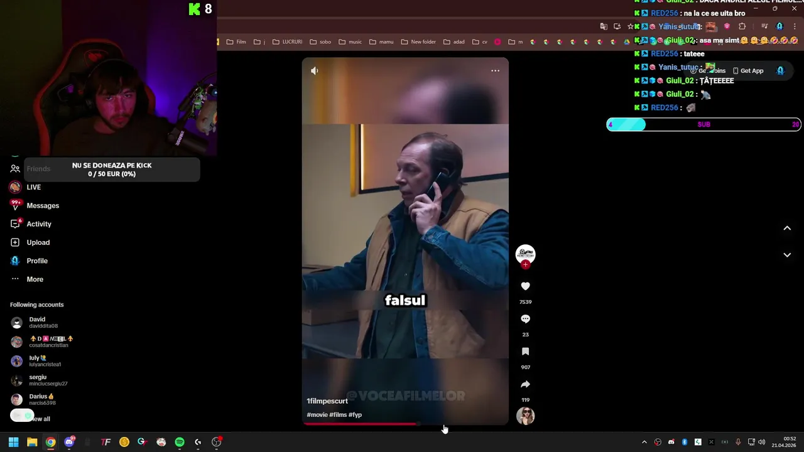Open the TF app in the taskbar
Image resolution: width=804 pixels, height=452 pixels.
[x=106, y=442]
